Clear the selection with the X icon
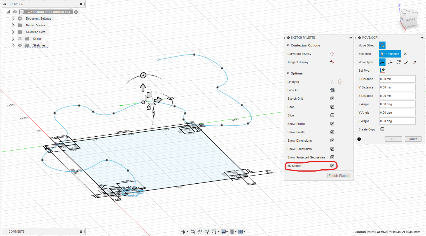The image size is (426, 236). pos(405,54)
